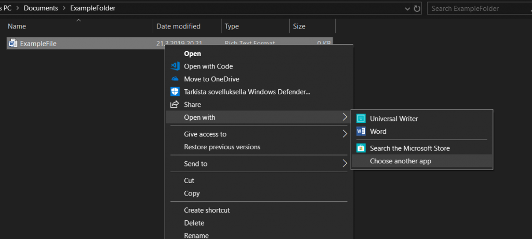Click the OneDrive cloud icon in context menu
The width and height of the screenshot is (532, 239).
175,79
